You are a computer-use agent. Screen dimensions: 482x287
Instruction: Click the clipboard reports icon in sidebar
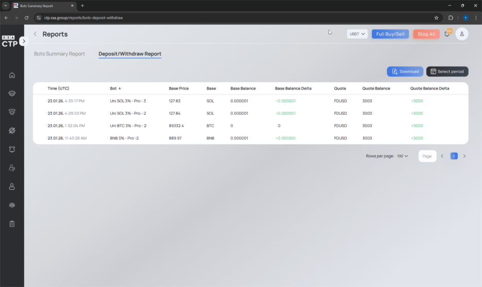(x=12, y=224)
